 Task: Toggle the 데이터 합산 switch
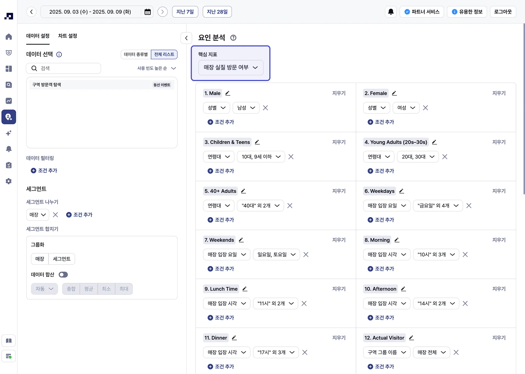click(x=63, y=275)
